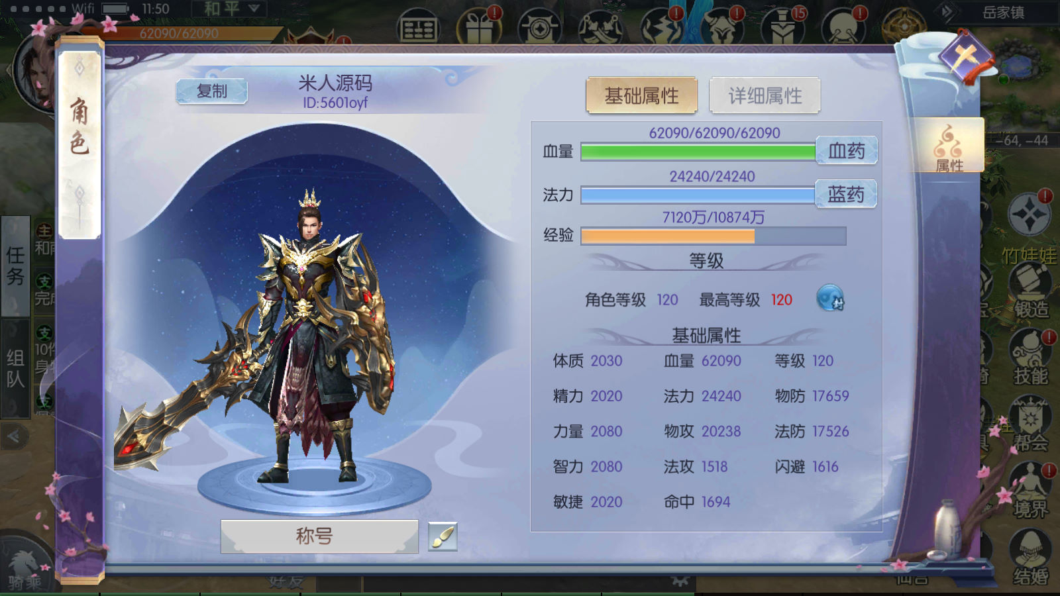Click the brush icon beside 称号
This screenshot has height=596, width=1060.
pos(443,536)
